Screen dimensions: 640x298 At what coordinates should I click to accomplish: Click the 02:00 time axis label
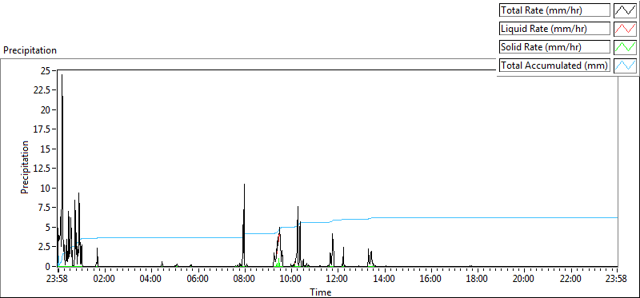[x=105, y=280]
